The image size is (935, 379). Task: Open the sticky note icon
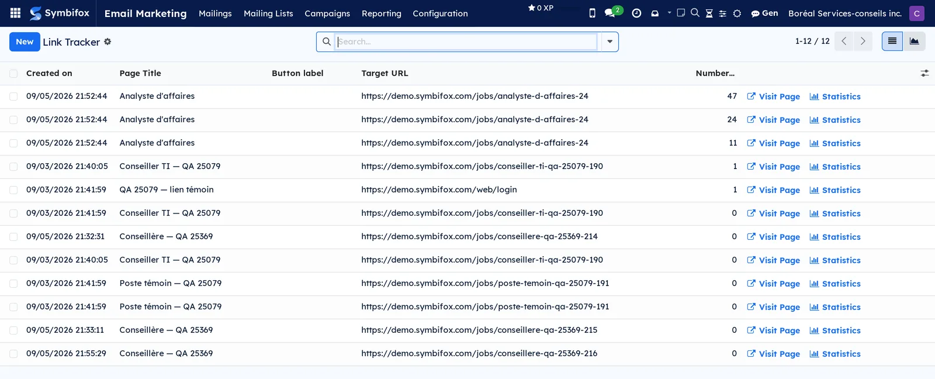click(681, 12)
